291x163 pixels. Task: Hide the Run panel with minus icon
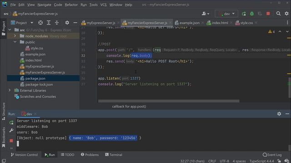[x=287, y=114]
